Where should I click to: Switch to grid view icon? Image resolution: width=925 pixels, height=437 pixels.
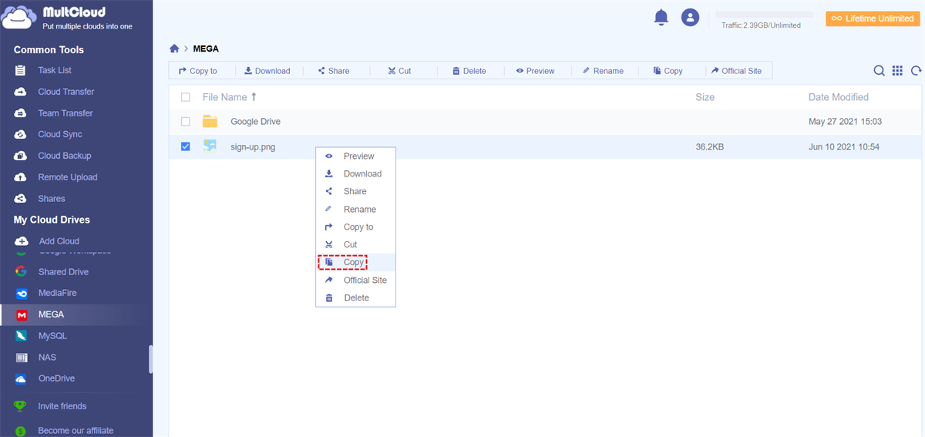[x=897, y=71]
